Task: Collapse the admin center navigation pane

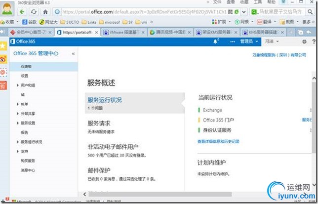Action: pos(73,54)
